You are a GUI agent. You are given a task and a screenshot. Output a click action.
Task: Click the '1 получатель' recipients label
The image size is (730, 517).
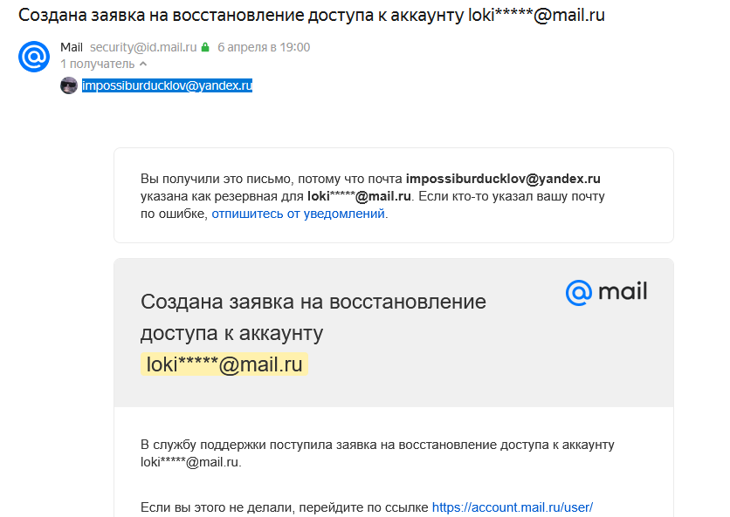click(x=97, y=64)
